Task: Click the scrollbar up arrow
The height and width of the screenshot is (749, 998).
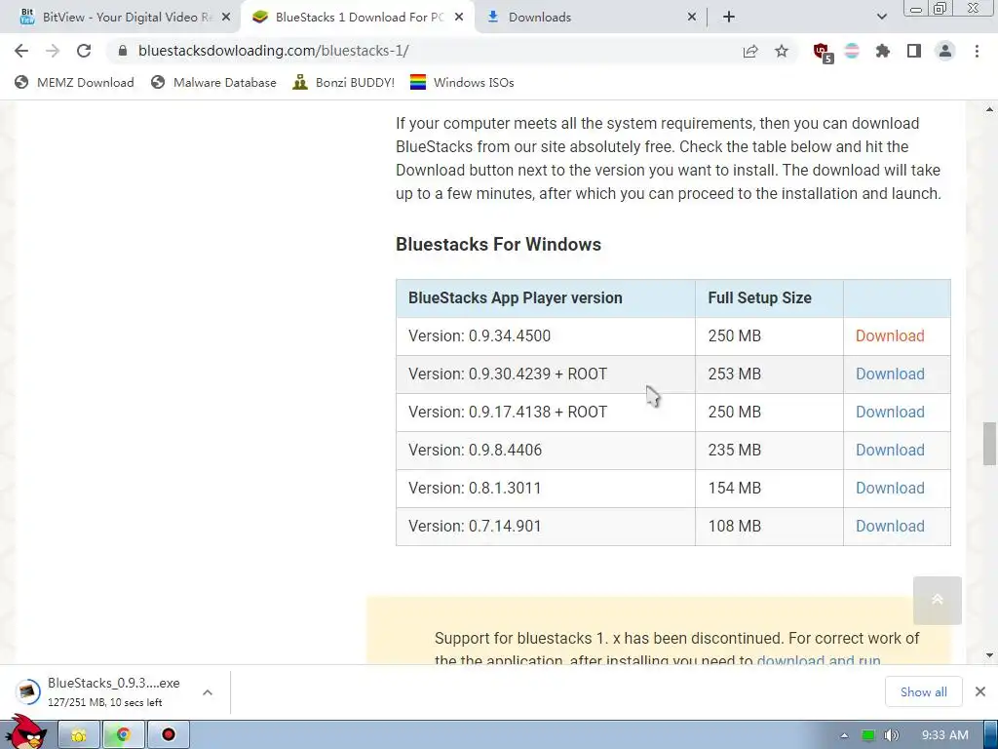Action: click(x=989, y=109)
